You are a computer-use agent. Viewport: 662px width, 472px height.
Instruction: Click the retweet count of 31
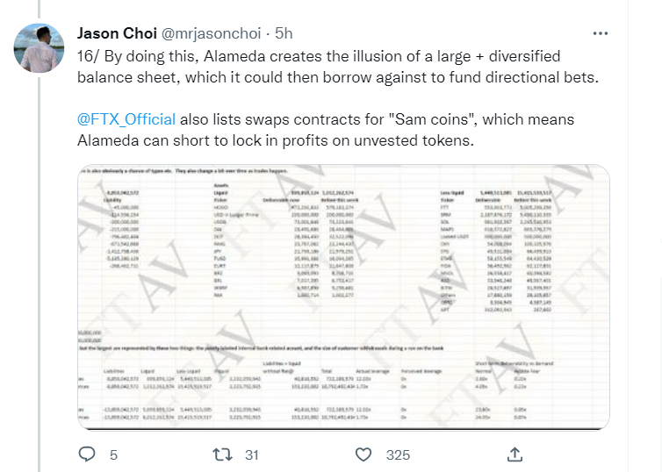[251, 454]
